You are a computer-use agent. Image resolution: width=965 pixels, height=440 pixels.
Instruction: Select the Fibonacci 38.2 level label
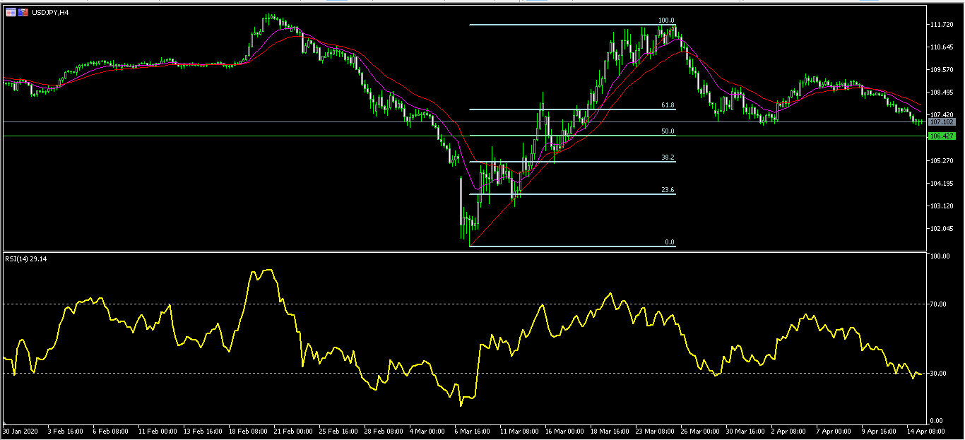(x=668, y=158)
